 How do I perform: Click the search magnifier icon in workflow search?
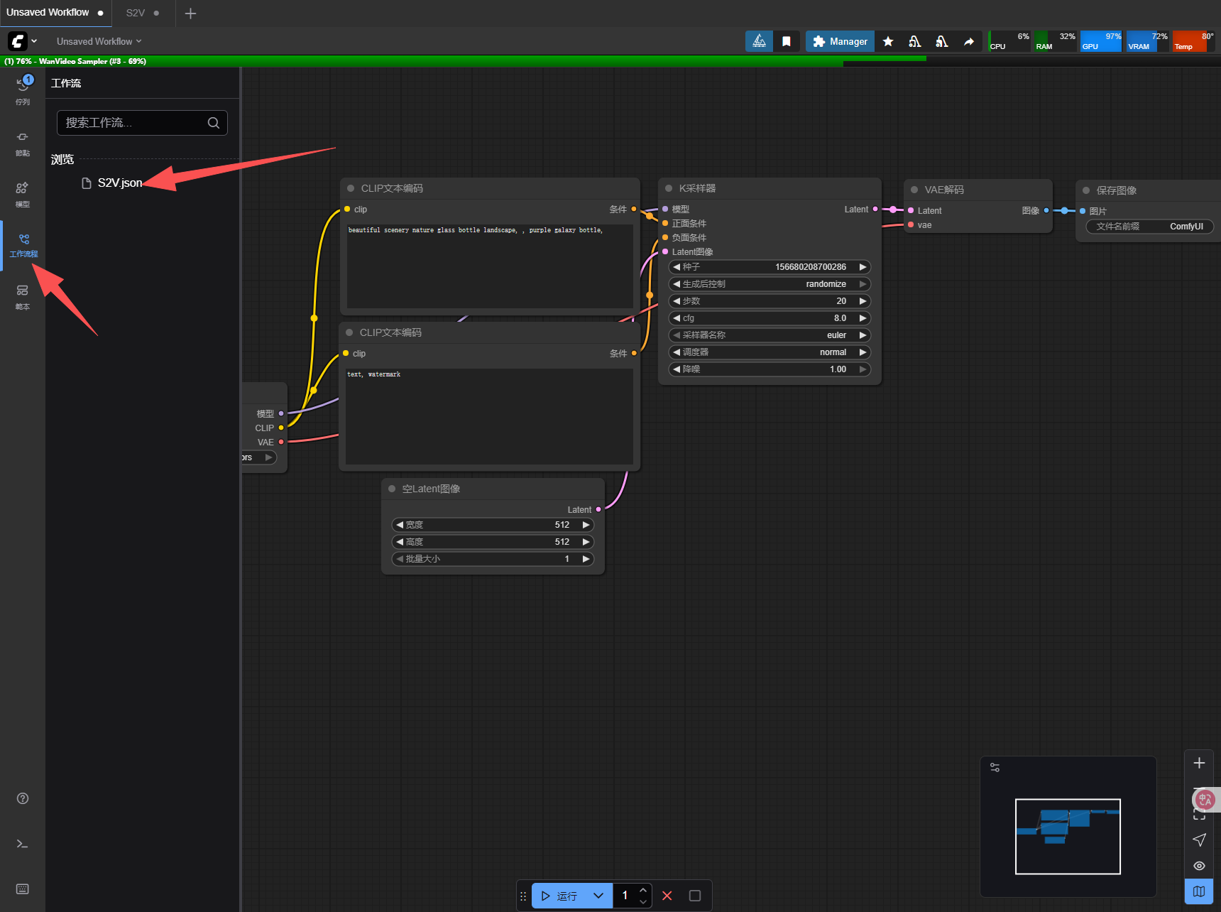point(213,123)
